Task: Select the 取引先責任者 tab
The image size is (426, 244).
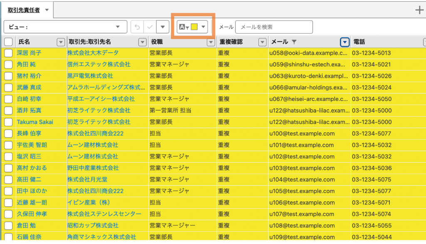Action: tap(25, 10)
